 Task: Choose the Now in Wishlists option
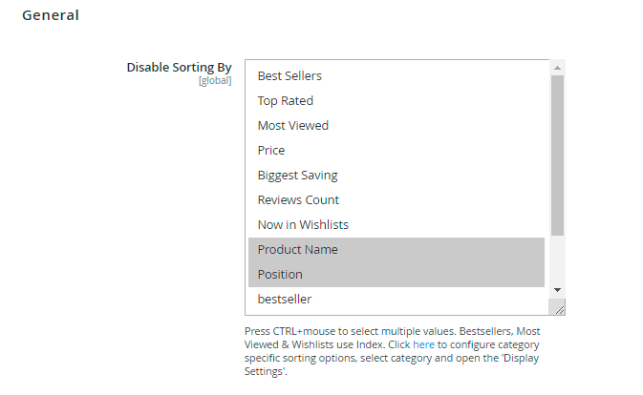pos(303,225)
